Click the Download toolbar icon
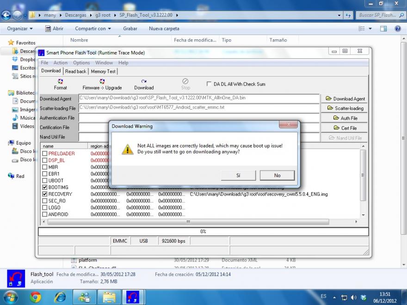 pyautogui.click(x=144, y=81)
